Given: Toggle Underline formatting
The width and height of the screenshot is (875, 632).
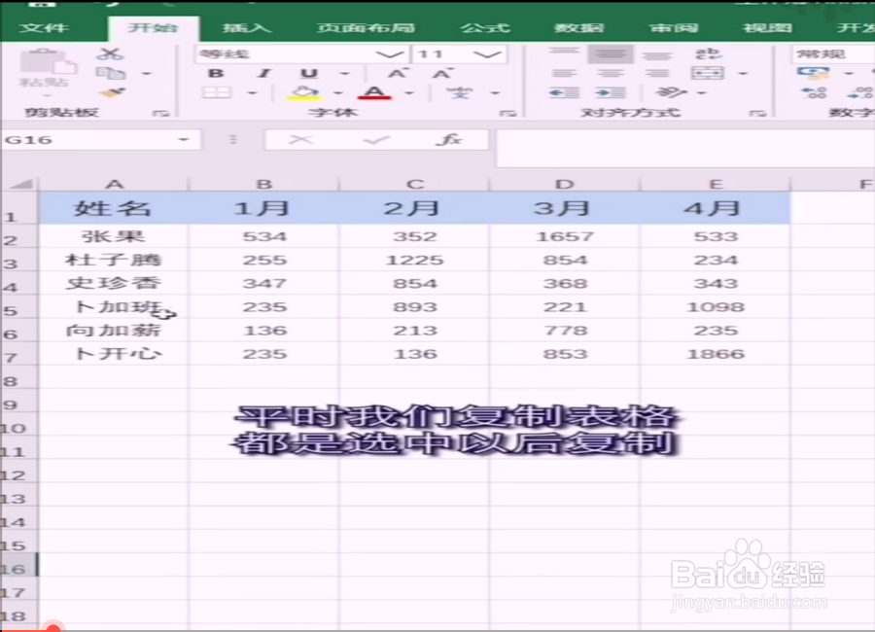Looking at the screenshot, I should pos(308,73).
